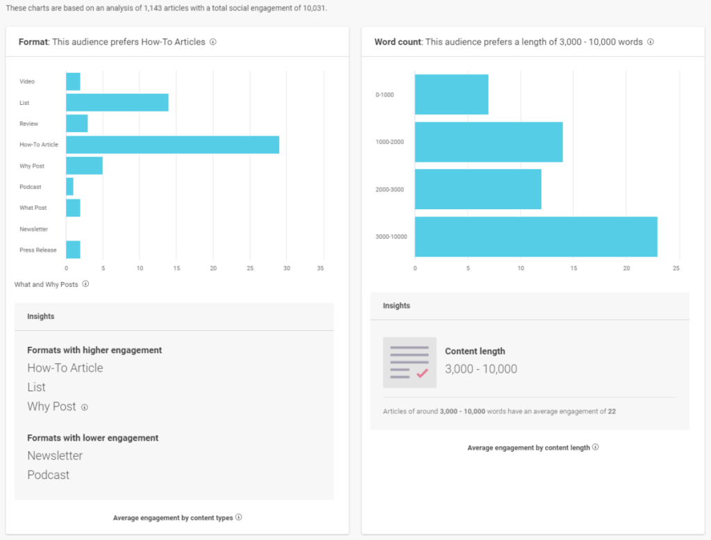Expand the Insights section under Word count
Image resolution: width=711 pixels, height=540 pixels.
396,306
